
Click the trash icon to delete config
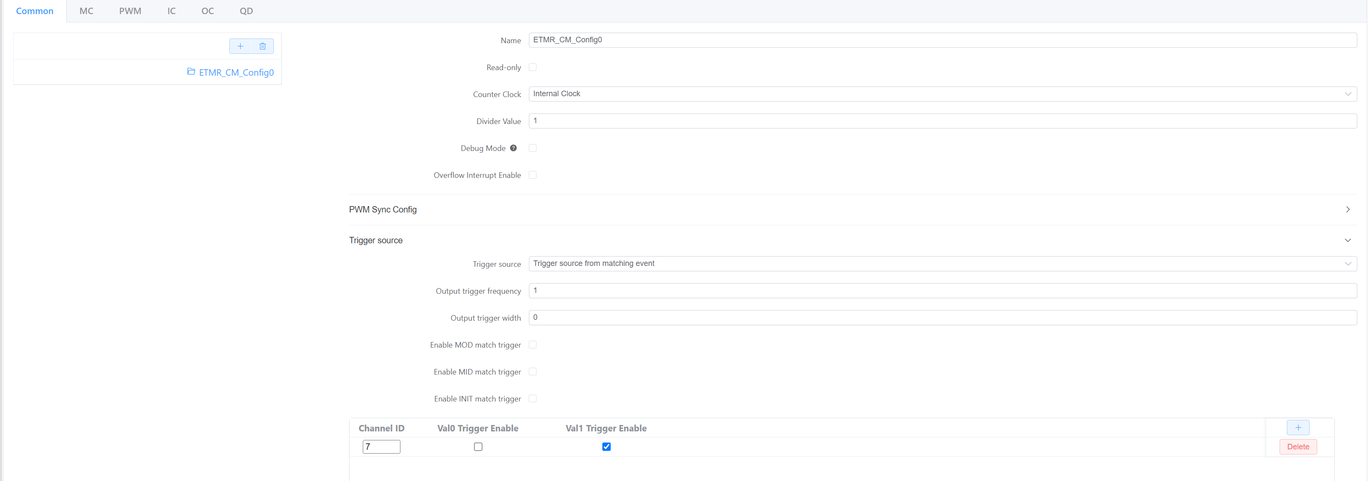(x=263, y=46)
